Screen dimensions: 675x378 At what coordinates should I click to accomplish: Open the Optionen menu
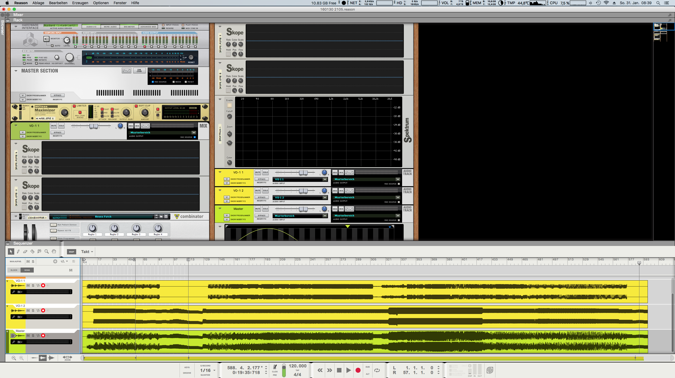click(101, 3)
